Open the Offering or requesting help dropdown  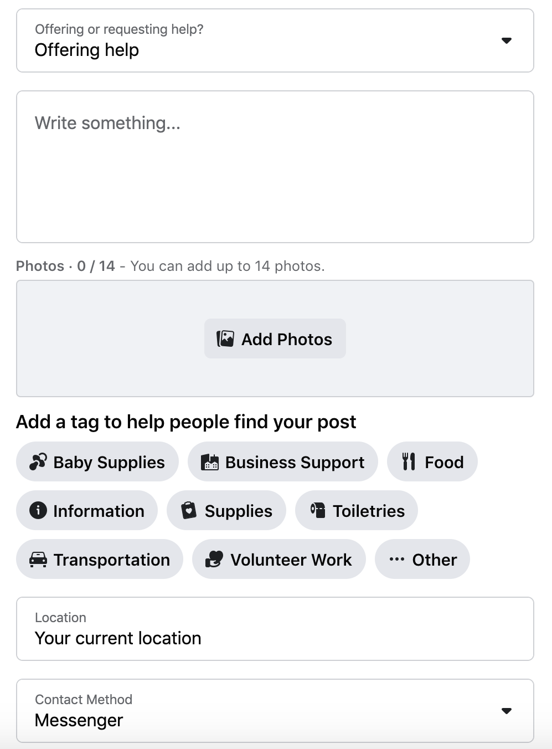click(x=275, y=40)
